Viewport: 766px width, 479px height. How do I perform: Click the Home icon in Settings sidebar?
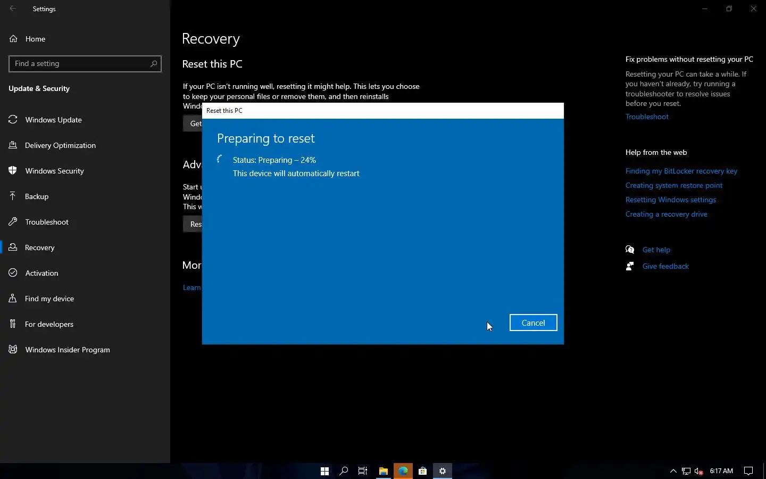tap(13, 39)
